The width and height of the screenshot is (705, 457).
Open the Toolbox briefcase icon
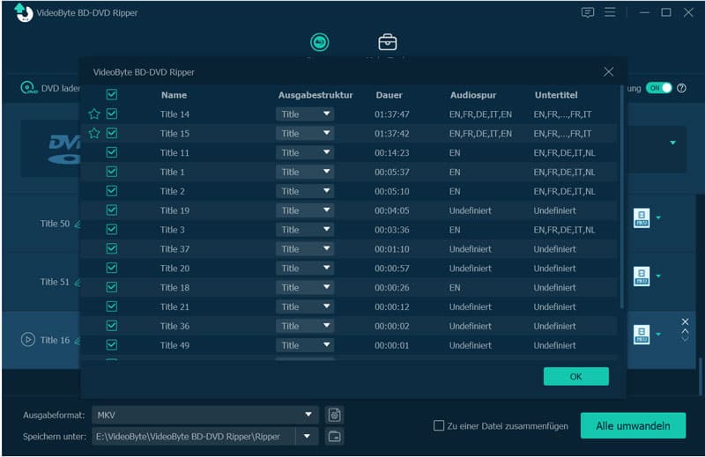(387, 42)
